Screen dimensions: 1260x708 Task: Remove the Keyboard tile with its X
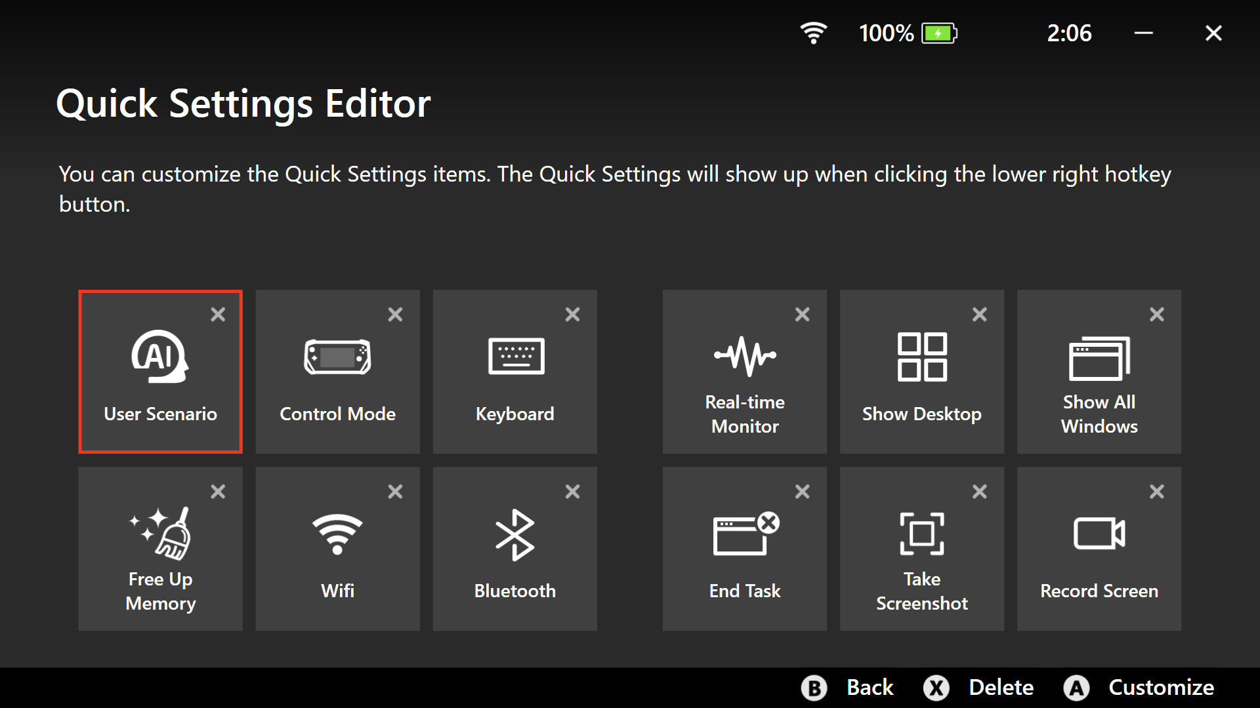click(572, 315)
